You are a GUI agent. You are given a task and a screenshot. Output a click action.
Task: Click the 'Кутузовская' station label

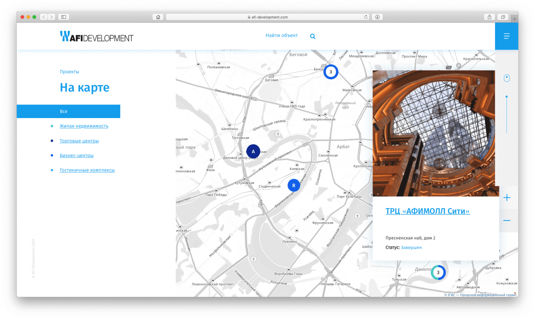[x=244, y=183]
